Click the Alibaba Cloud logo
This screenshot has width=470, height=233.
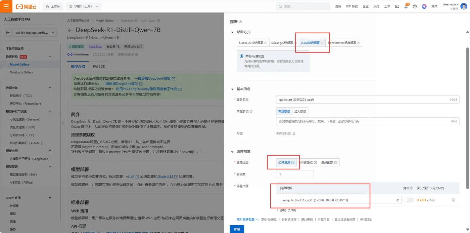click(27, 6)
